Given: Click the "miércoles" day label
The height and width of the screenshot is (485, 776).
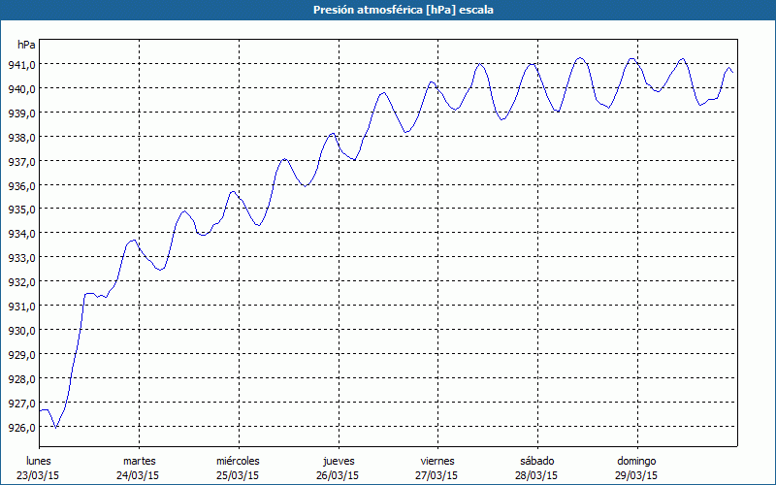Looking at the screenshot, I should point(238,461).
